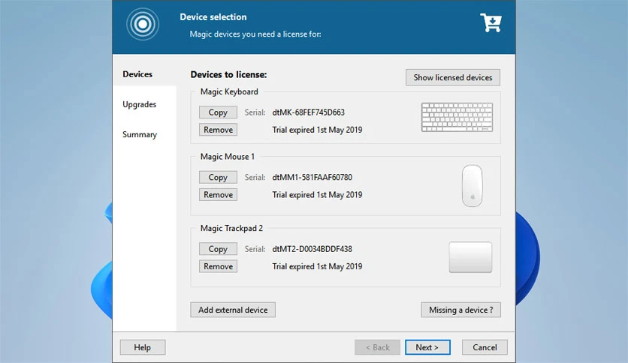
Task: Click the concentric circles app logo
Action: (x=143, y=25)
